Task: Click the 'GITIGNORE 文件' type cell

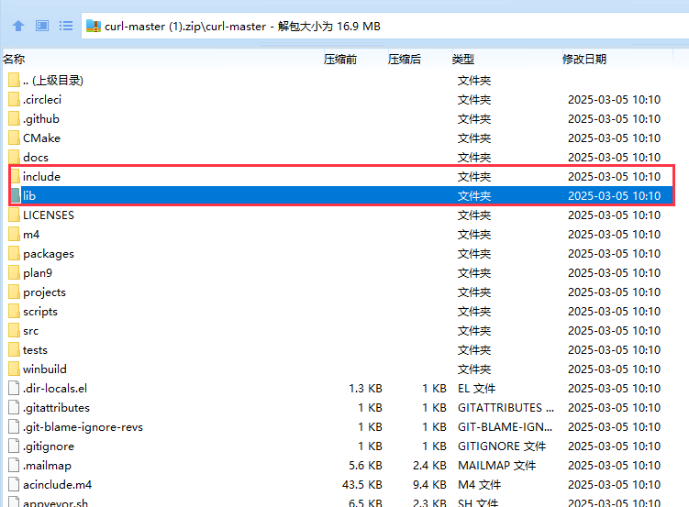Action: (x=501, y=446)
